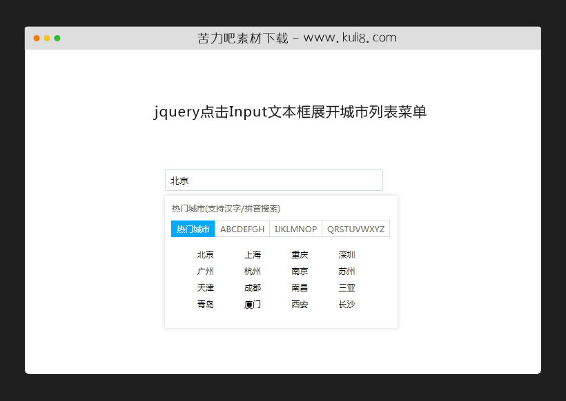This screenshot has width=566, height=401.
Task: Select 上海 from the city list
Action: click(252, 254)
